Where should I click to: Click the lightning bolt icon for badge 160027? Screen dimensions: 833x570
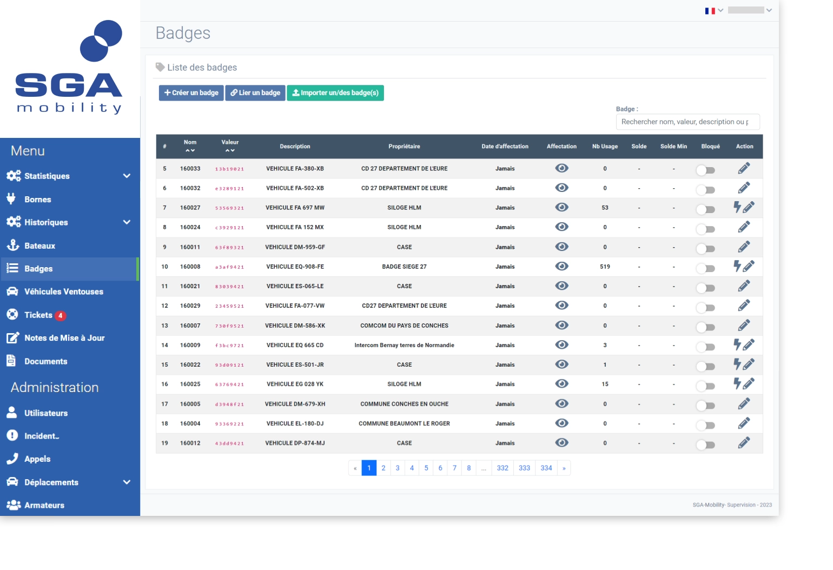click(x=737, y=207)
